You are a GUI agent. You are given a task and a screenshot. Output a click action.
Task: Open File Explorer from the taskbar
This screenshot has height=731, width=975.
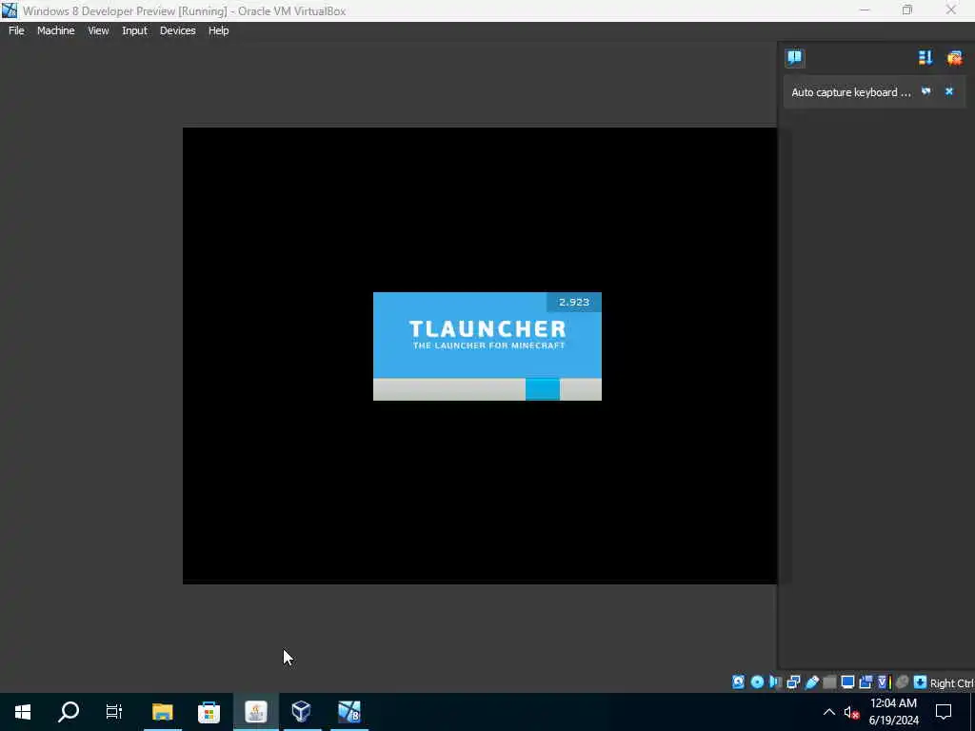click(163, 712)
